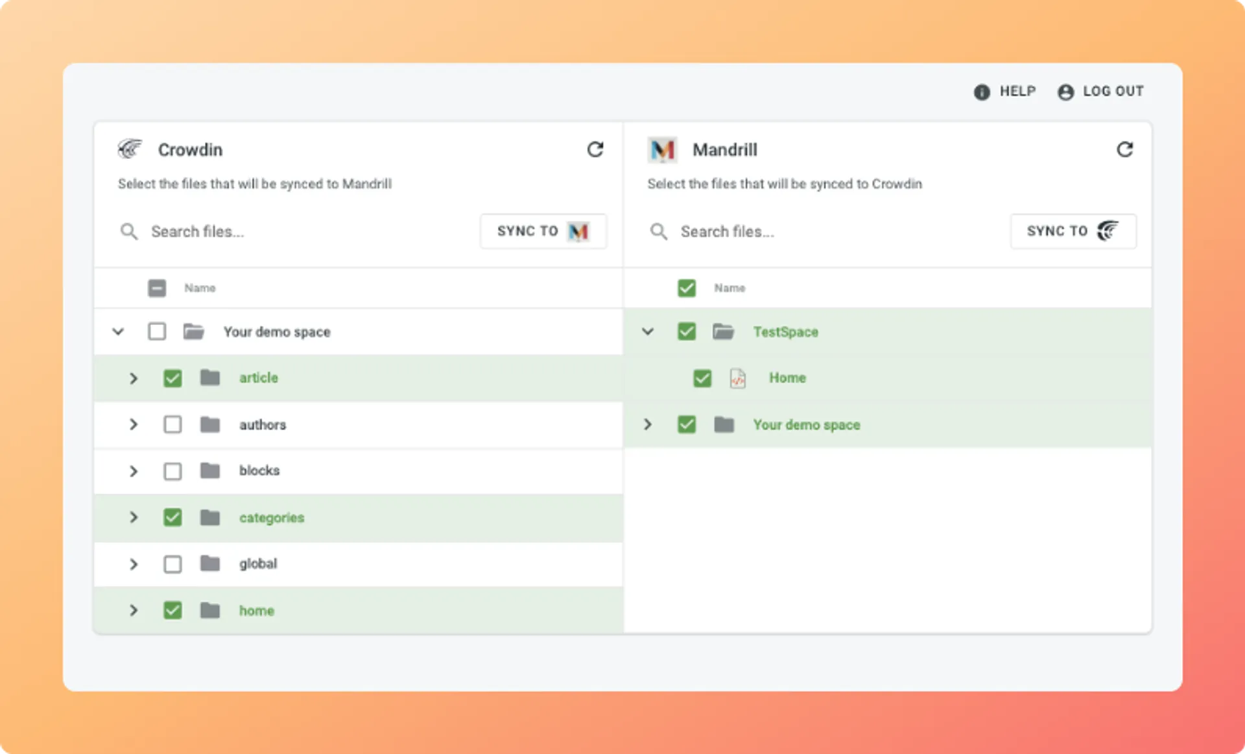
Task: Click the Crowdin search magnifier icon
Action: (x=129, y=232)
